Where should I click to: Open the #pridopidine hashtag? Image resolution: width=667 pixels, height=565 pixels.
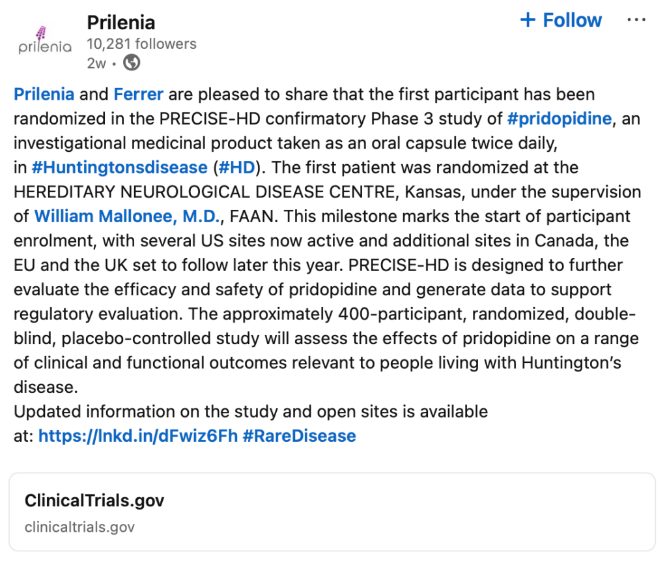[560, 119]
